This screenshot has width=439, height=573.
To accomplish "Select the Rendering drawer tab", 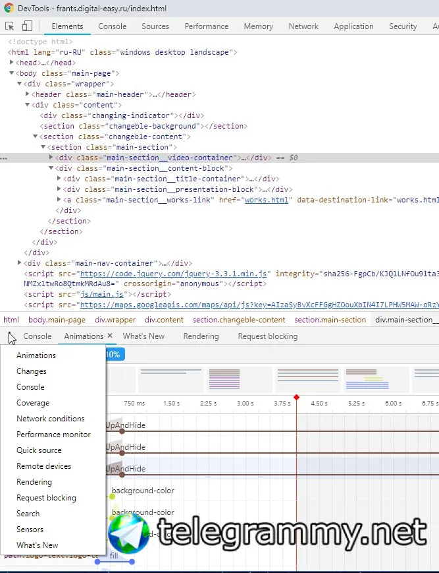I will click(x=201, y=336).
